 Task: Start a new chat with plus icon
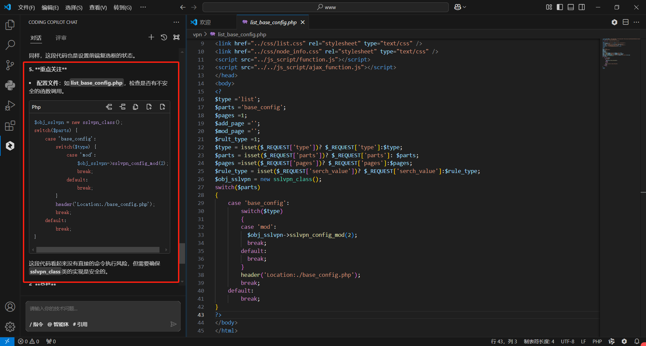[151, 37]
